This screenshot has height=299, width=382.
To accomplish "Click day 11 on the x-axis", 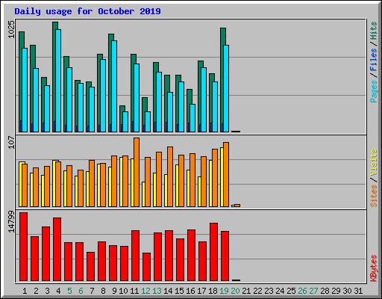I will point(134,291).
